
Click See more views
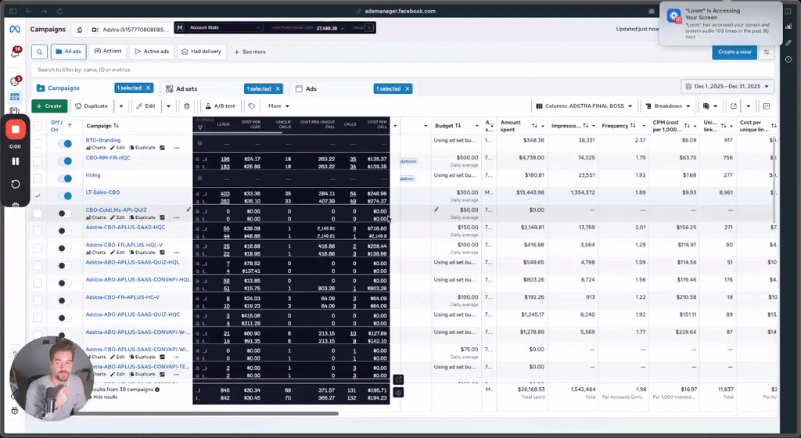[250, 52]
